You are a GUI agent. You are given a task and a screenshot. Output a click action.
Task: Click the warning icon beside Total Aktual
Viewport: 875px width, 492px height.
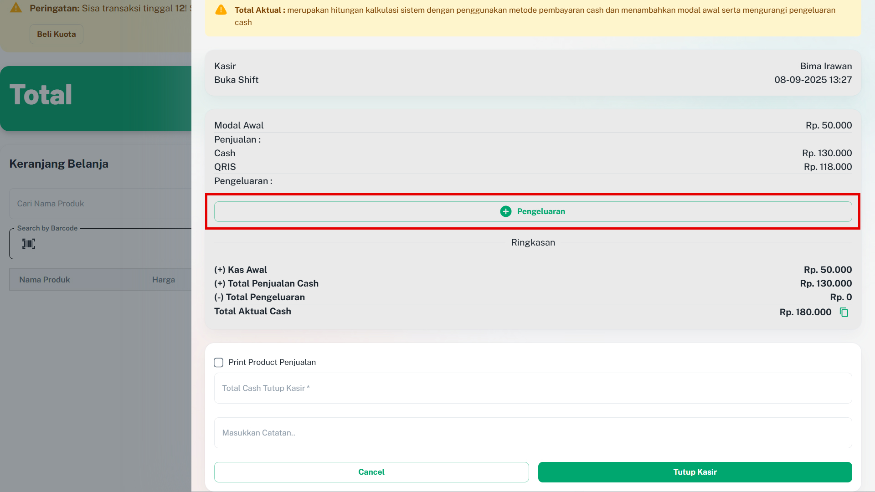point(221,10)
